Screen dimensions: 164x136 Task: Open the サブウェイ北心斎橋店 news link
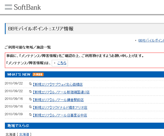tap(58, 84)
